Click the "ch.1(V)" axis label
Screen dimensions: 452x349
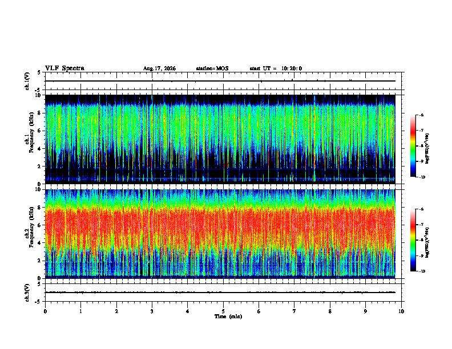(x=27, y=81)
